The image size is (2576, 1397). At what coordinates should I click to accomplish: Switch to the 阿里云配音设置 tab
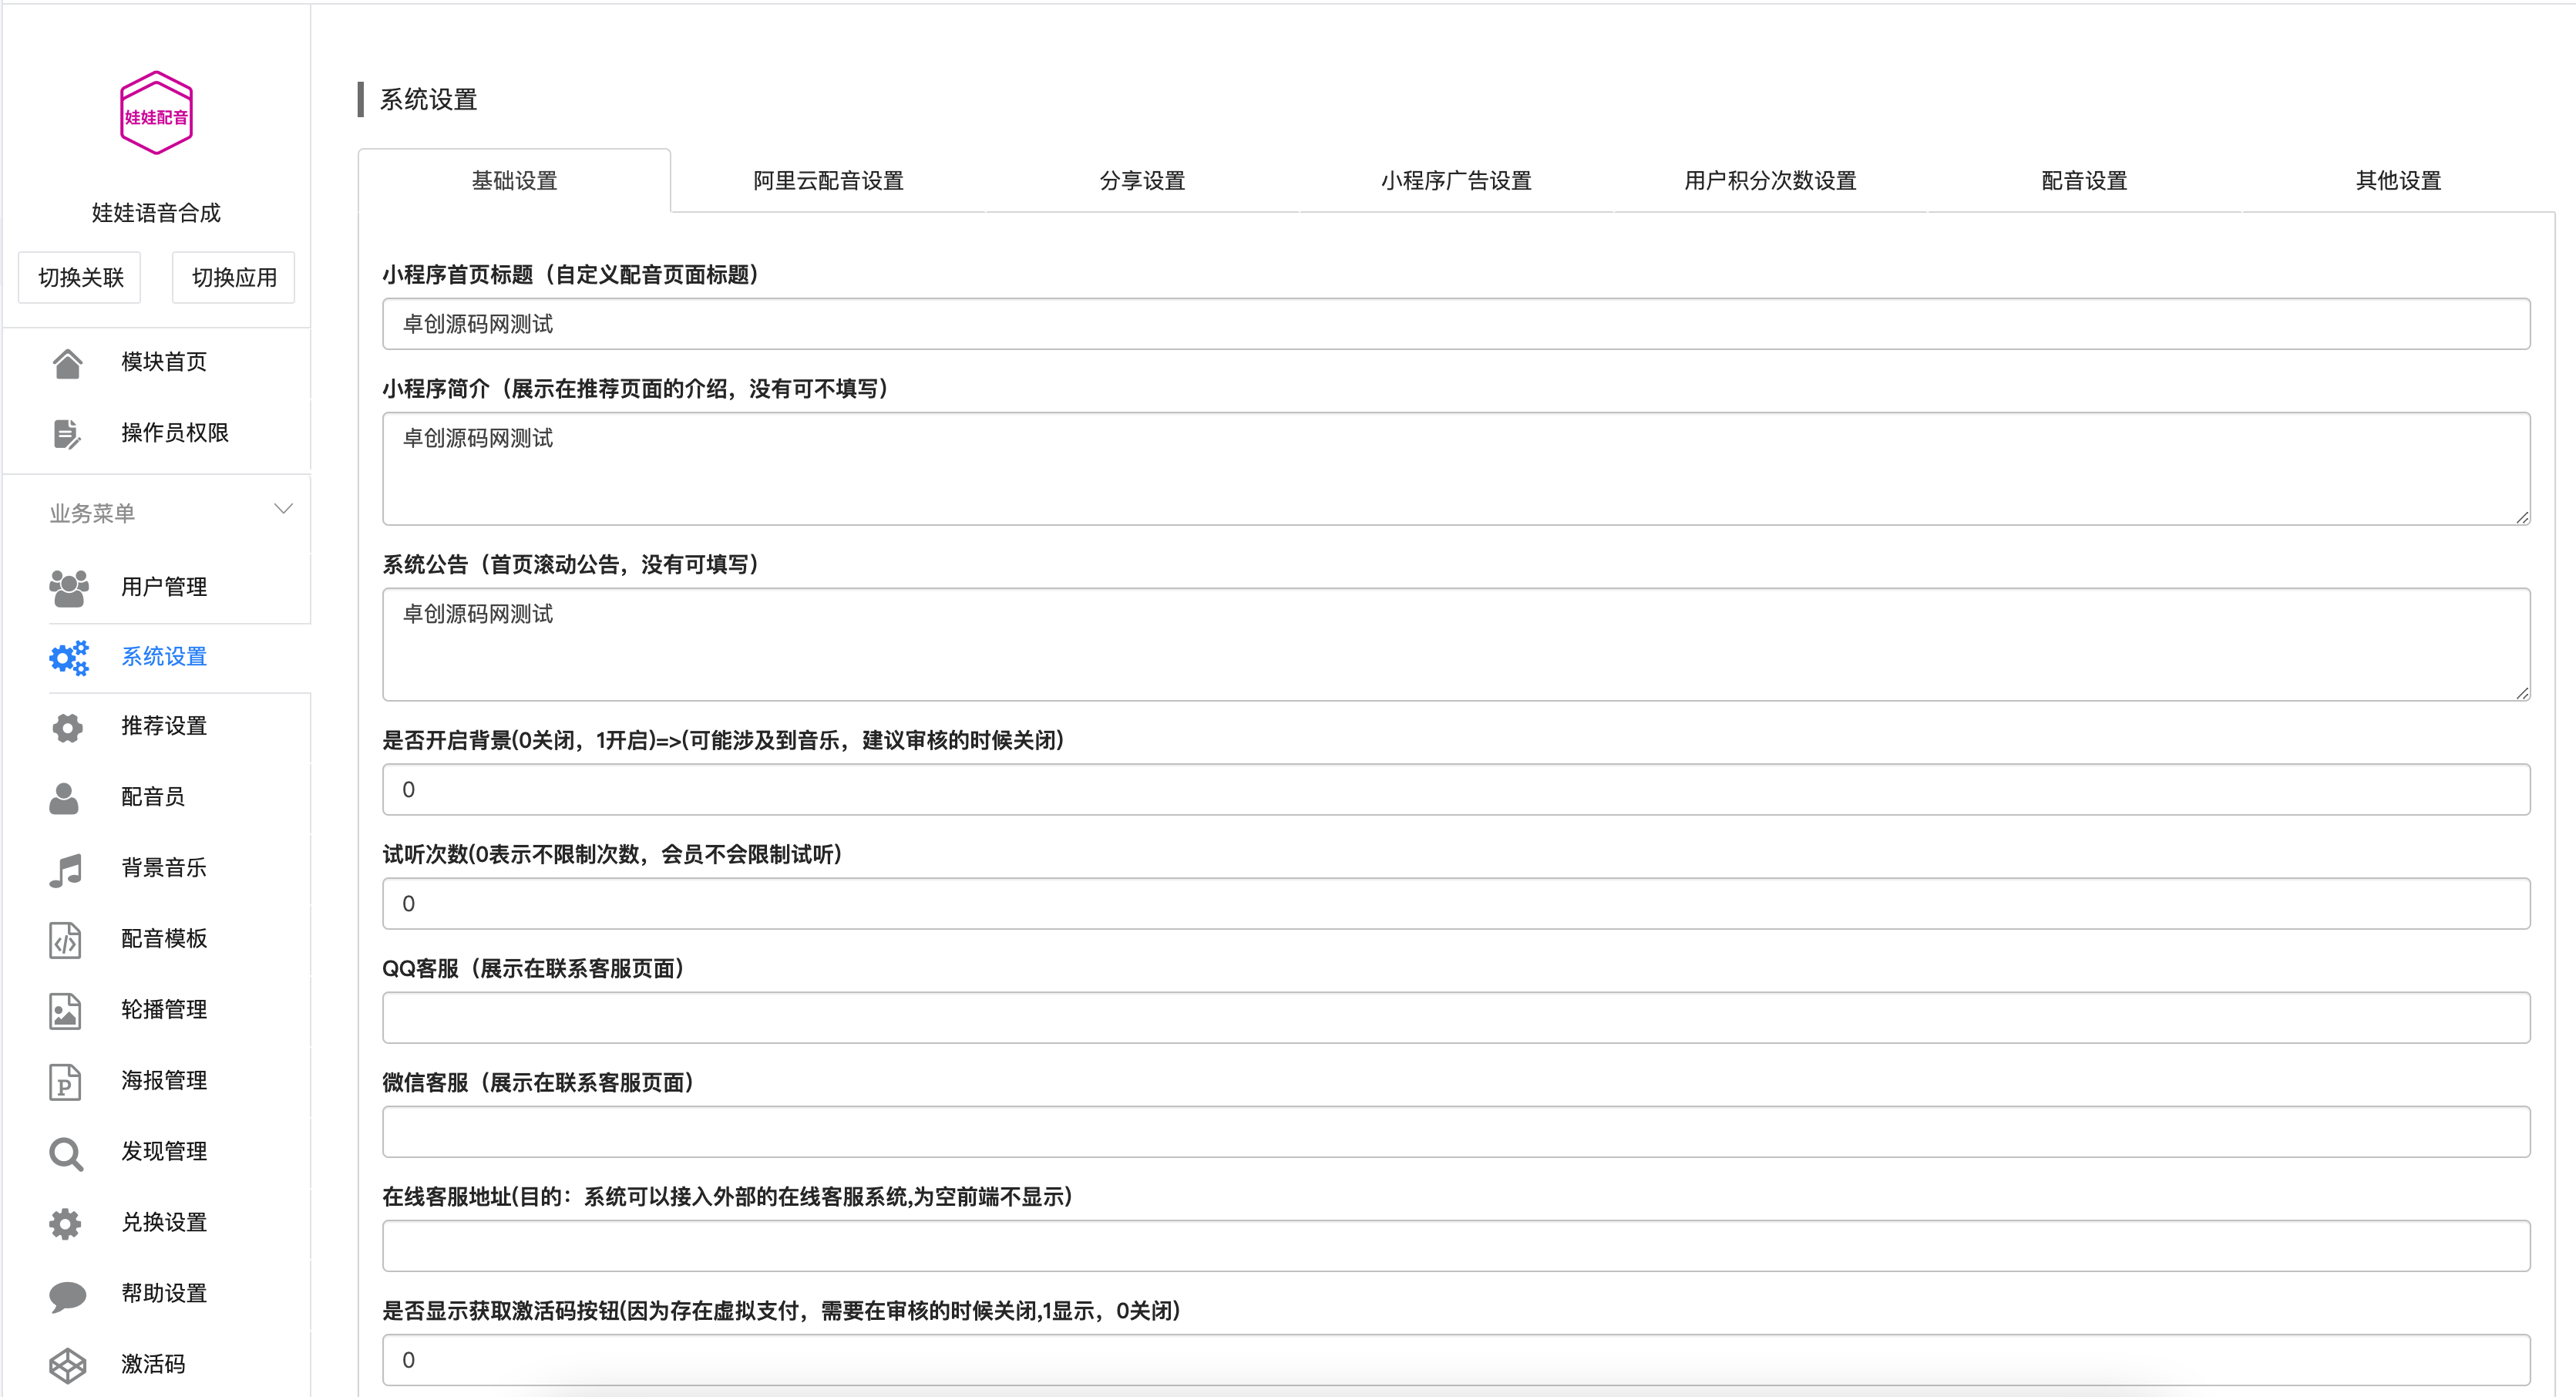point(828,181)
